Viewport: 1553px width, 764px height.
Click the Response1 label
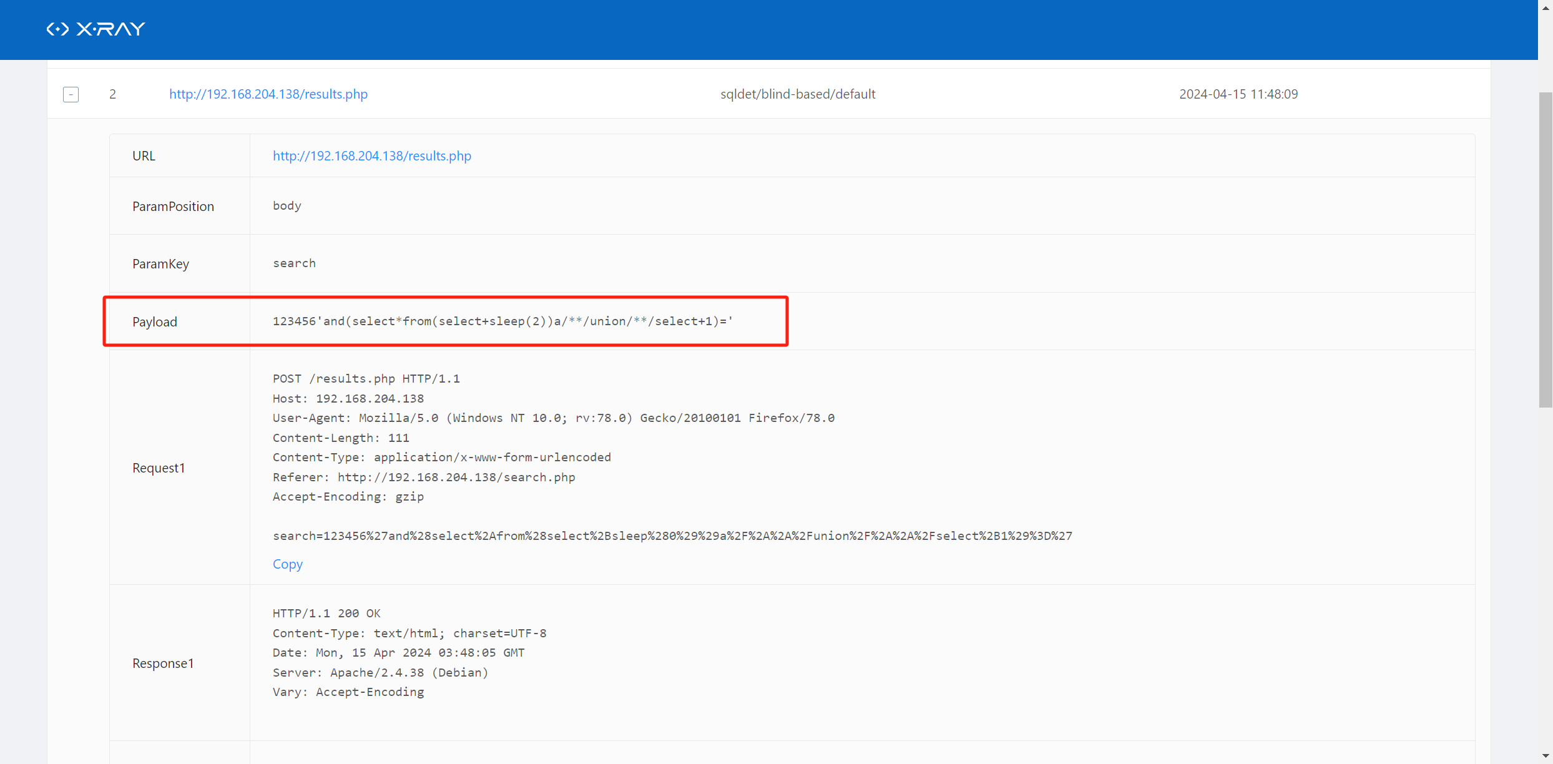[163, 663]
